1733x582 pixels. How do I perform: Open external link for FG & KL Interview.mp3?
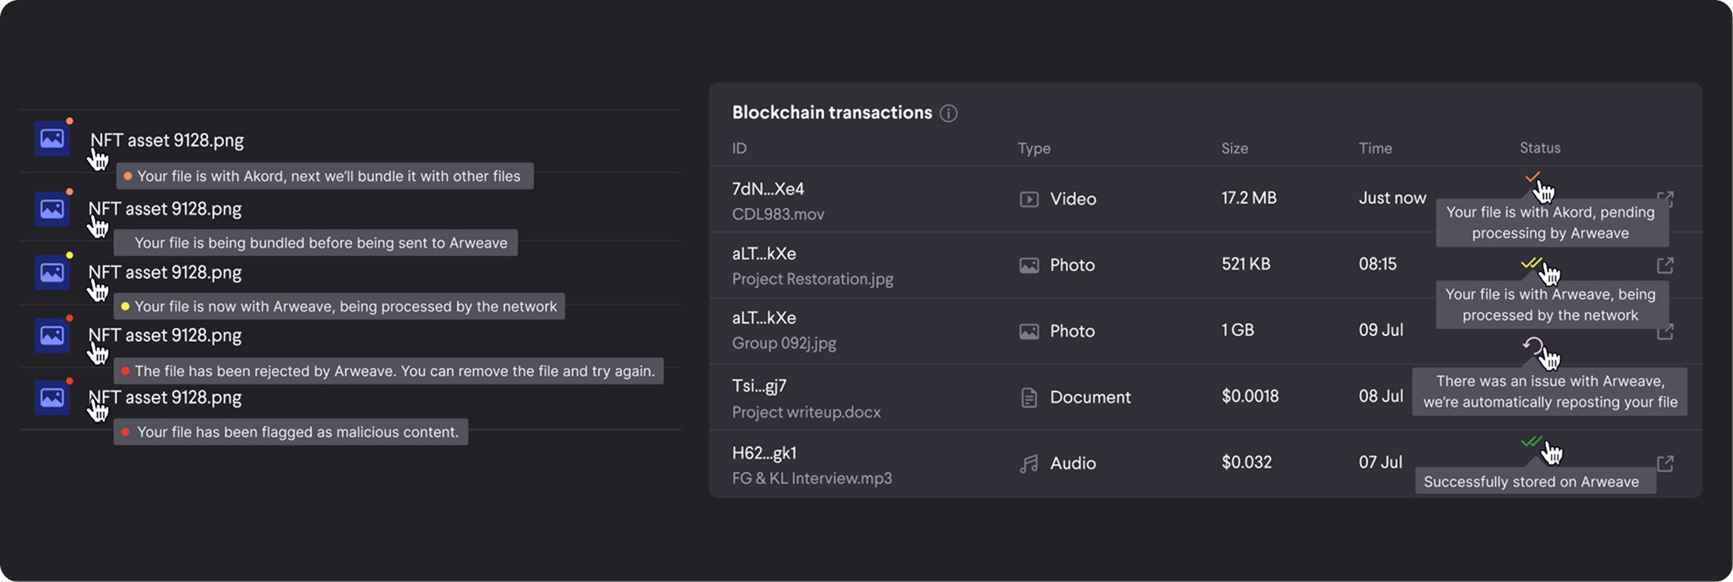pyautogui.click(x=1665, y=463)
